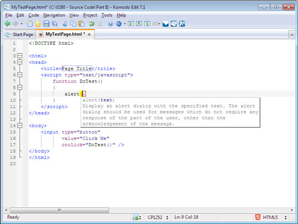298x224 pixels.
Task: Open the File menu
Action: 8,15
